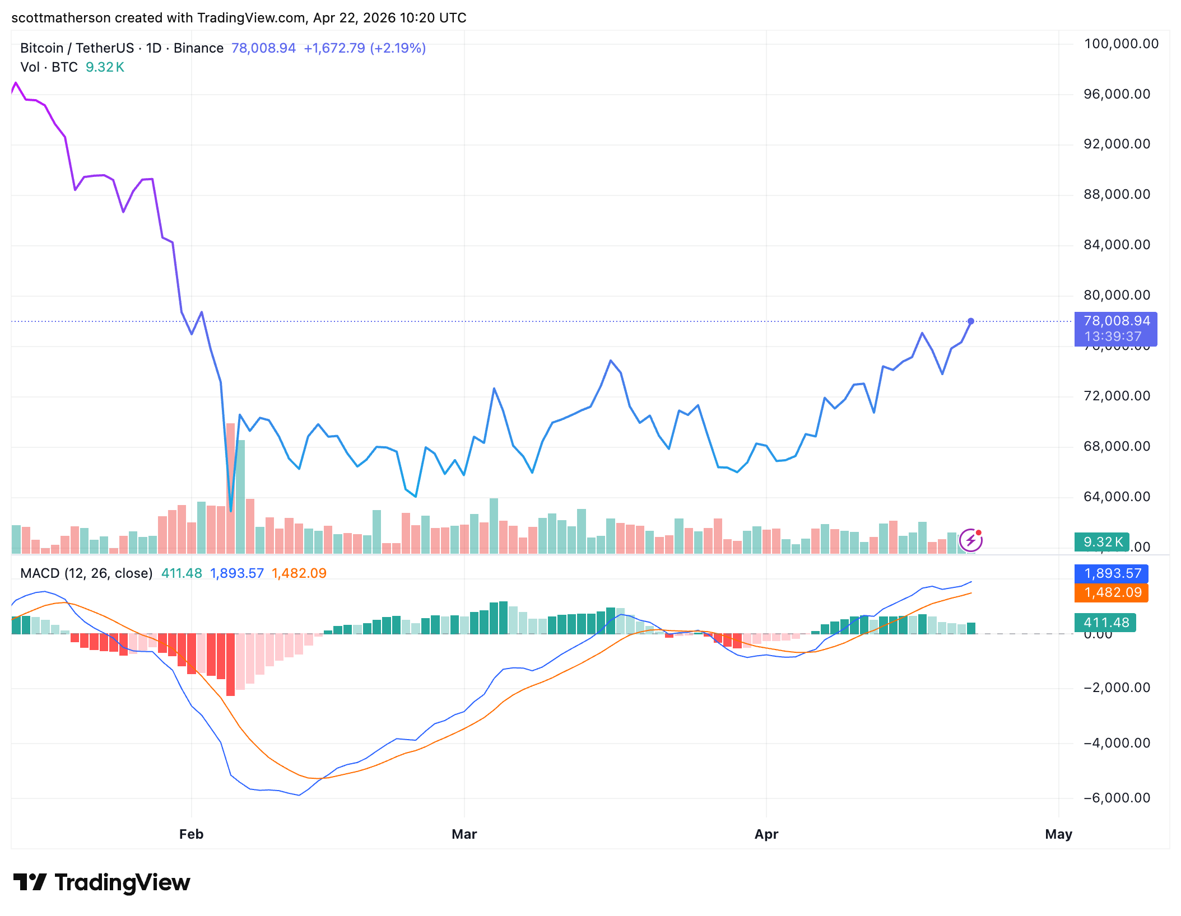Click the −6,000.00 MACD scale label
1181x916 pixels.
point(1117,798)
